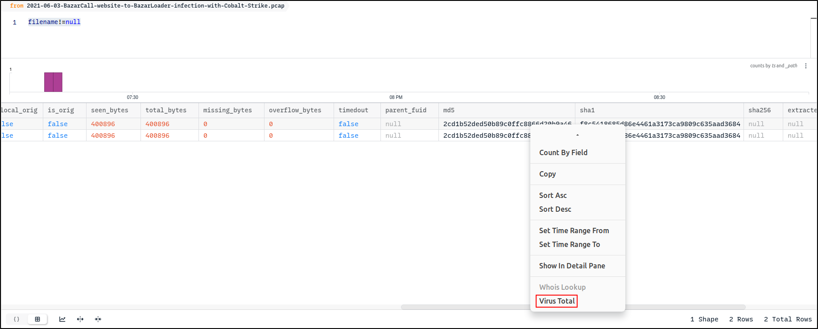This screenshot has width=818, height=329.
Task: Choose Count By Field menu entry
Action: (x=563, y=152)
